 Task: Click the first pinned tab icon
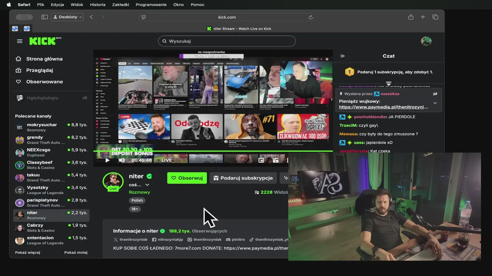pos(15,29)
